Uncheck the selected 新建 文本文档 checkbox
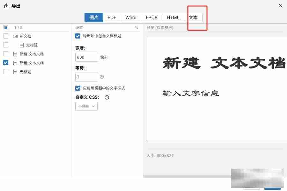 pos(6,63)
